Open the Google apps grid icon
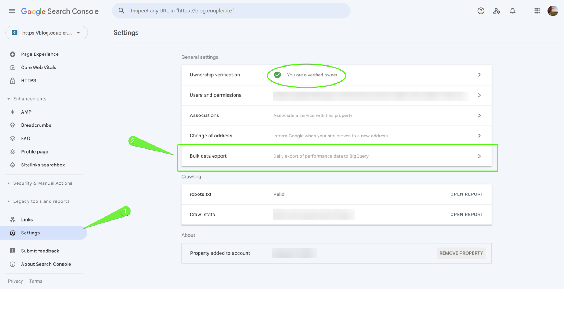564x309 pixels. (537, 11)
